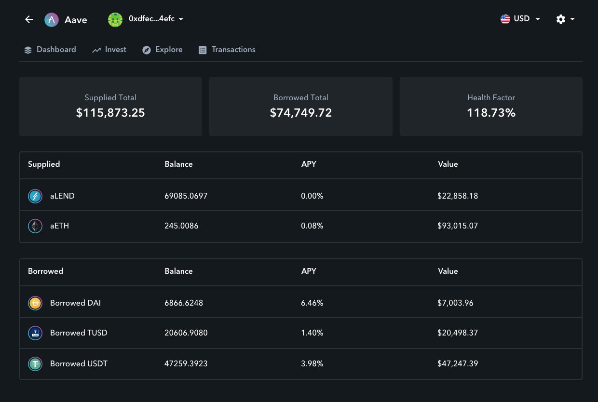Viewport: 598px width, 402px height.
Task: Click the Aave logo icon
Action: point(52,20)
